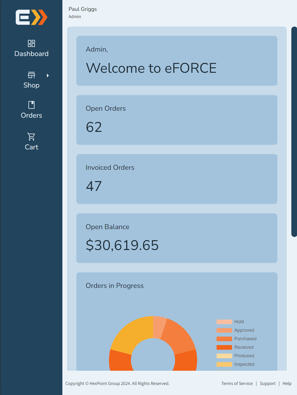Open the Support footer link
297x395 pixels.
point(268,383)
